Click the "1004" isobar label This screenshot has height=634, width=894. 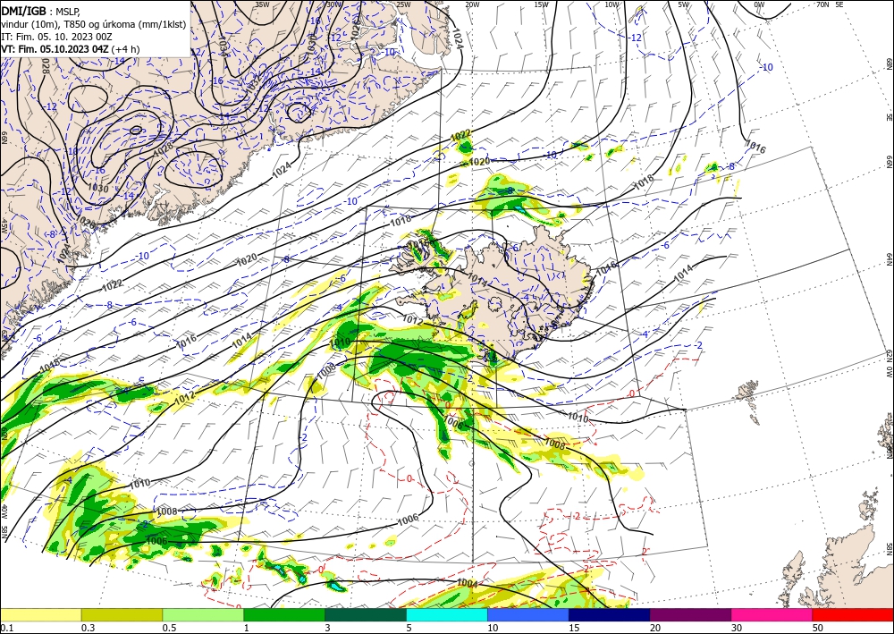(x=467, y=583)
